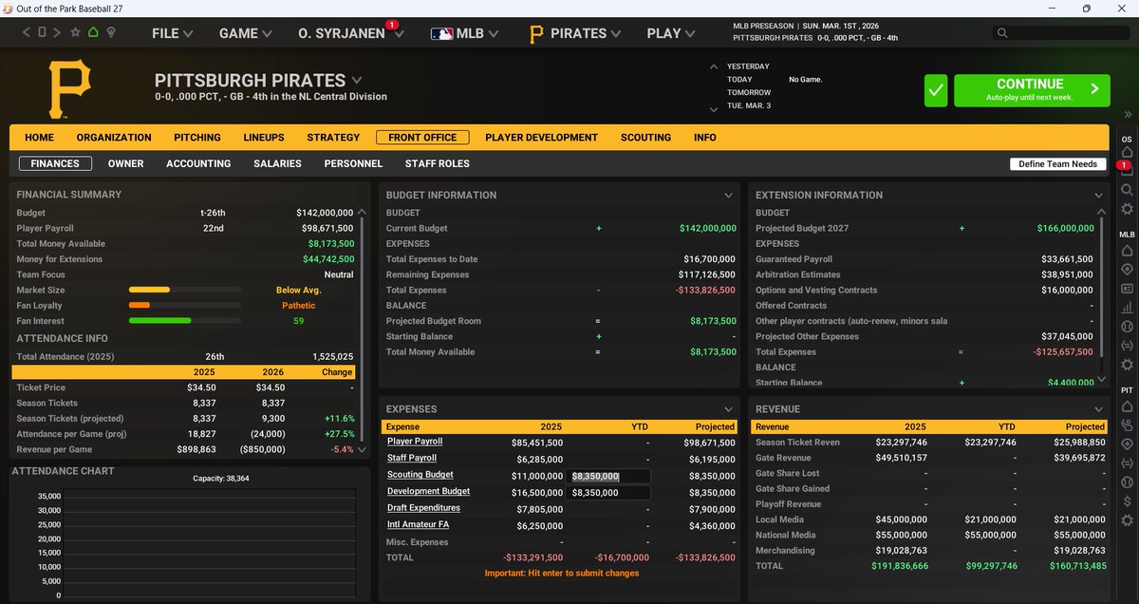Switch to the ORGANIZATION tab

[114, 138]
